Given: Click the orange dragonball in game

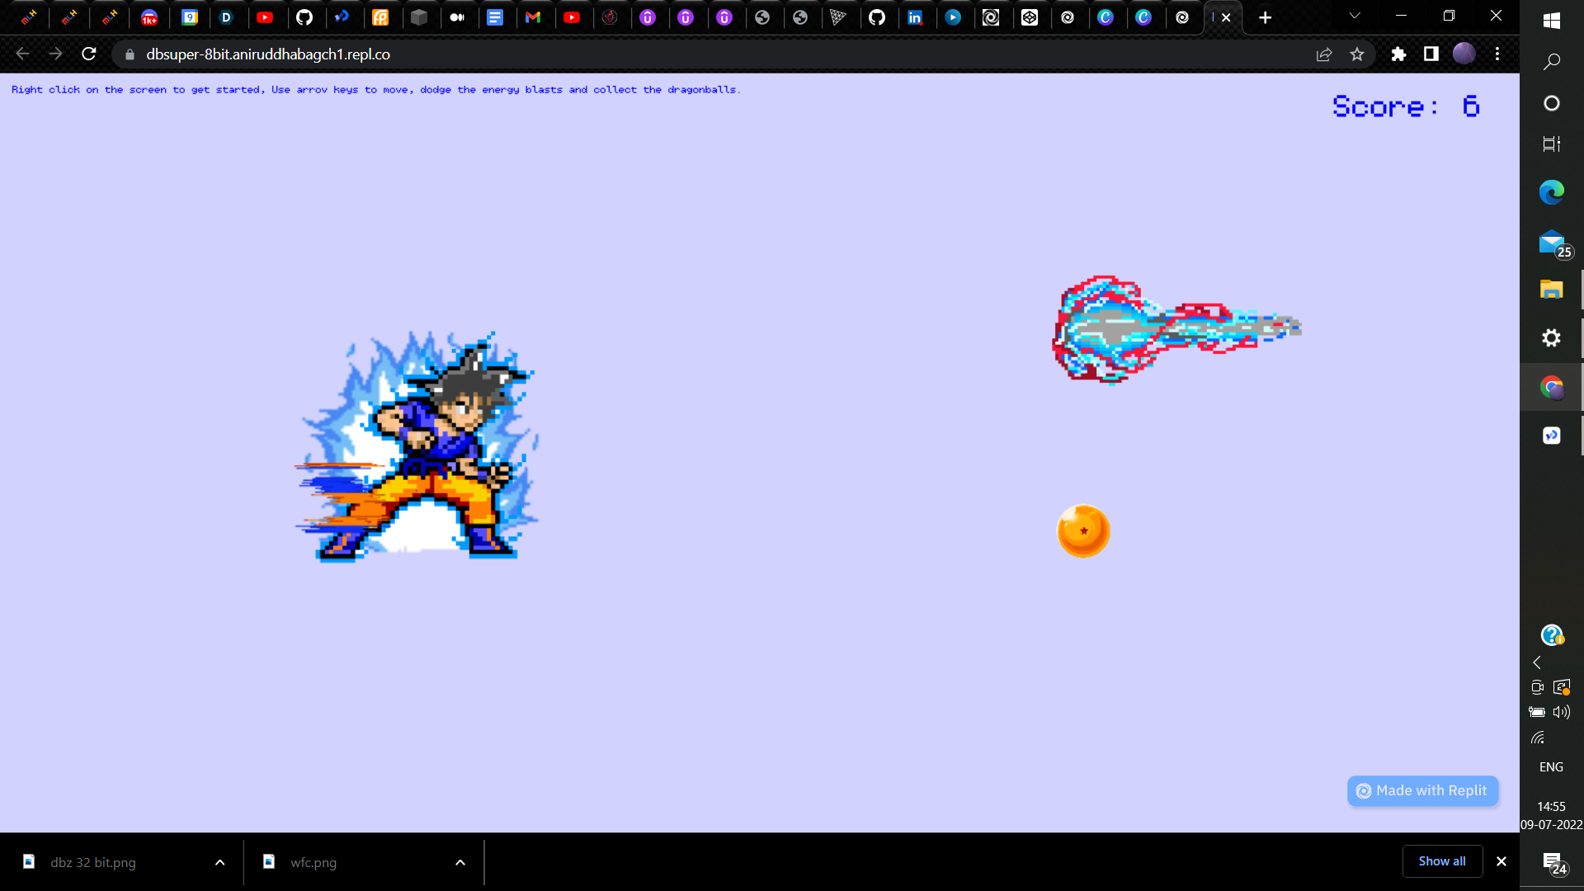Looking at the screenshot, I should (1083, 531).
